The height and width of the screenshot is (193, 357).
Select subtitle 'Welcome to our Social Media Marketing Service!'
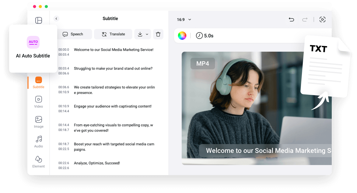pyautogui.click(x=114, y=50)
